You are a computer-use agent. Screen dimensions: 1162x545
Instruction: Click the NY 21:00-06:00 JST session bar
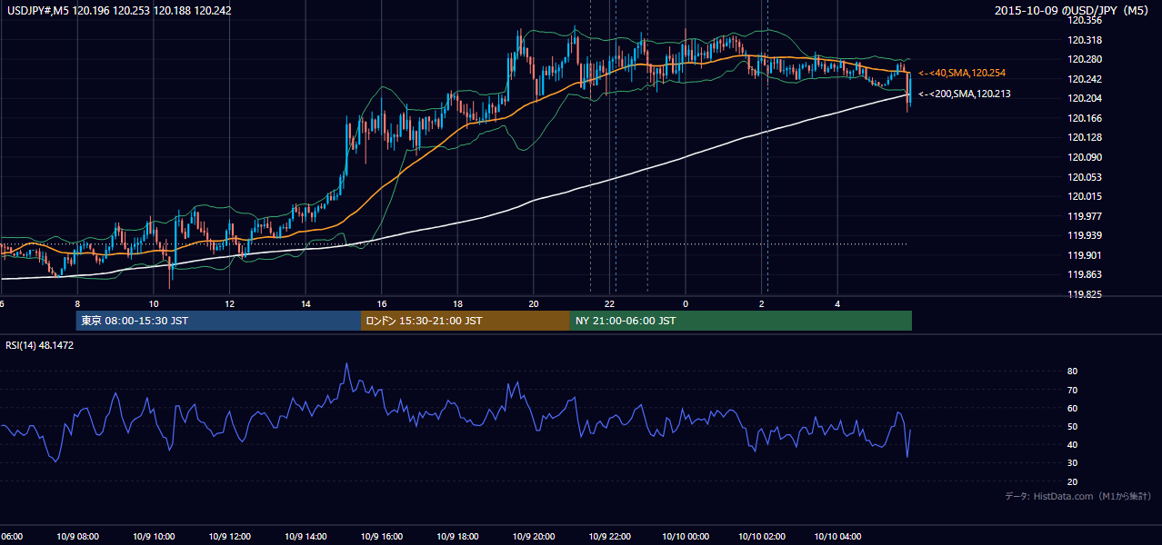pos(741,321)
